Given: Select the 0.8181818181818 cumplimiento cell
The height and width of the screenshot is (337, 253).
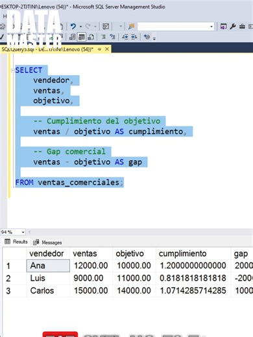Looking at the screenshot, I should (193, 278).
